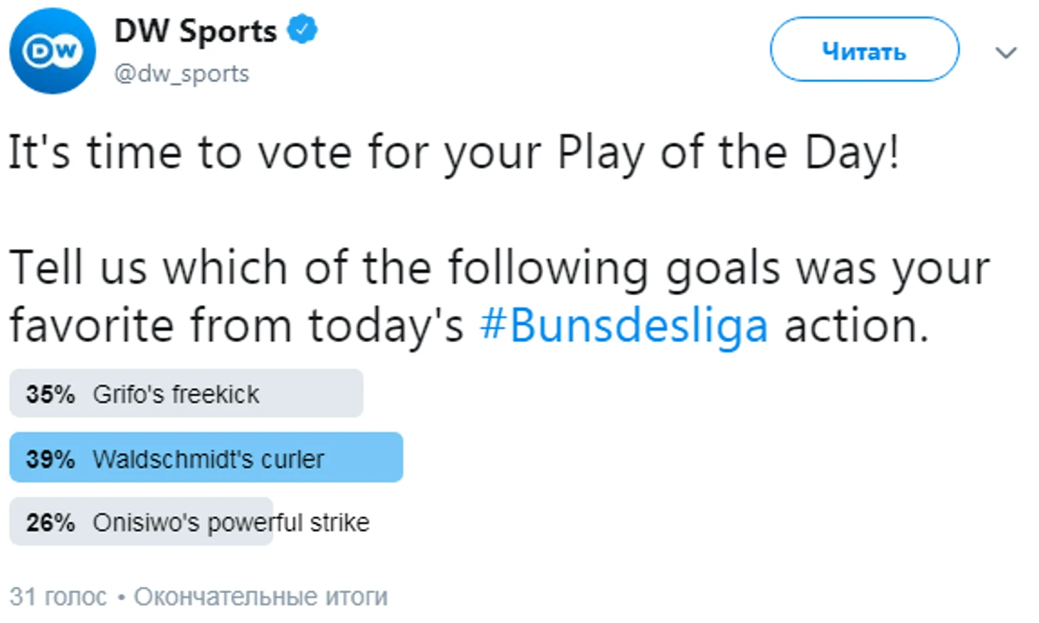Follow account with the Читать button
The width and height of the screenshot is (1039, 623).
pos(864,50)
